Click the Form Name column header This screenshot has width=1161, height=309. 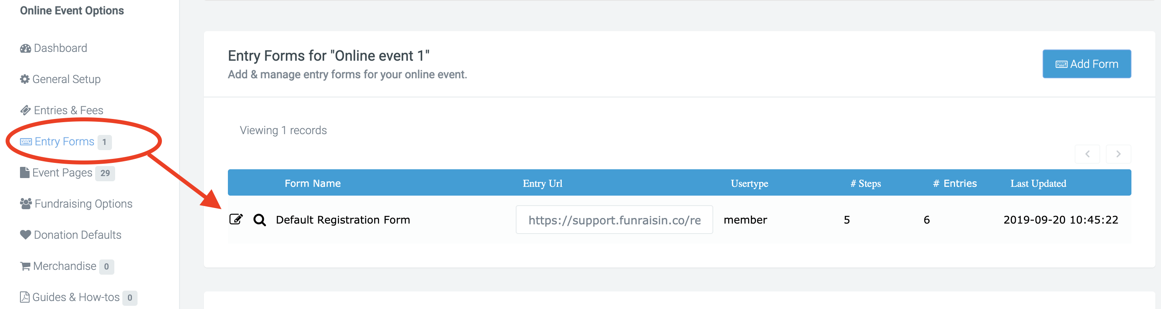point(312,184)
